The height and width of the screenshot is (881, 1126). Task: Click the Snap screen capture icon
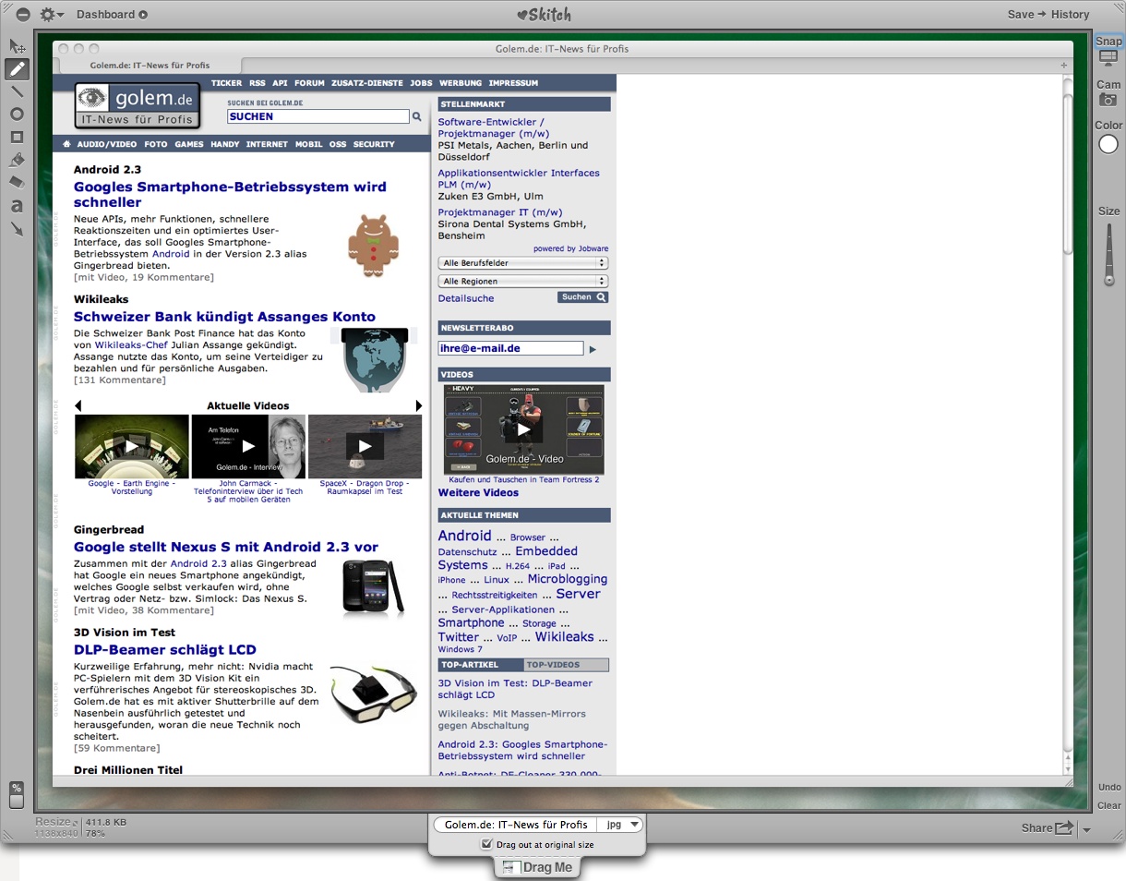tap(1108, 57)
